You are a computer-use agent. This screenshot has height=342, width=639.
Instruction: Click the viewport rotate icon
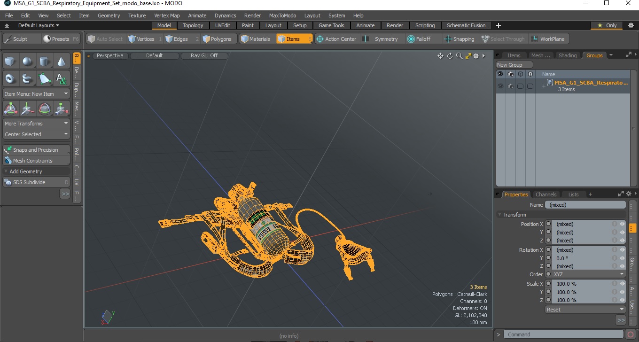click(x=450, y=56)
